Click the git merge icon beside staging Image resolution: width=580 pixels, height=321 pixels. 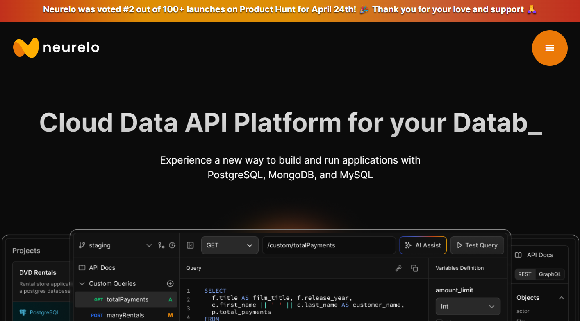tap(161, 245)
